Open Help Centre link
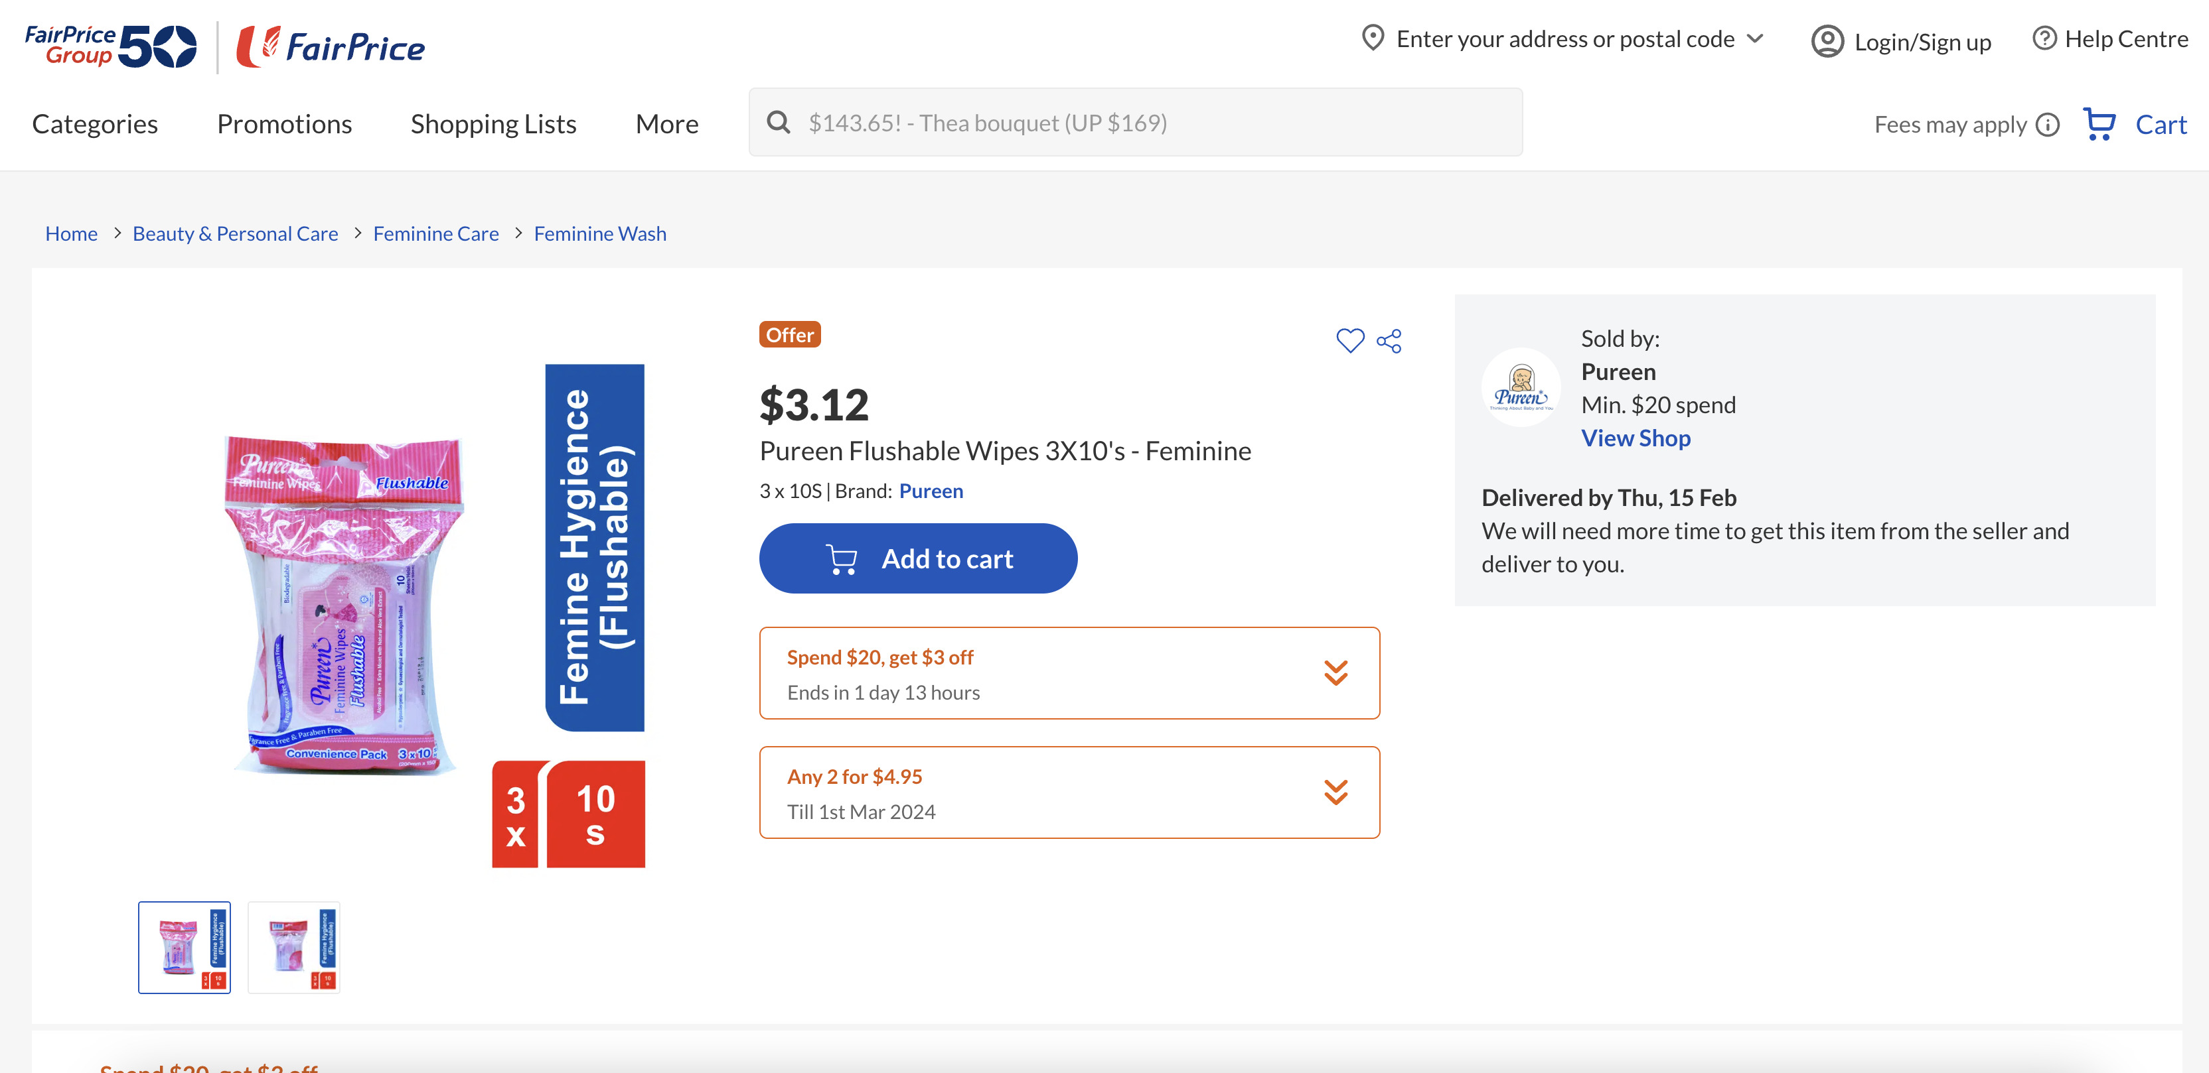Viewport: 2209px width, 1073px height. (x=2127, y=38)
